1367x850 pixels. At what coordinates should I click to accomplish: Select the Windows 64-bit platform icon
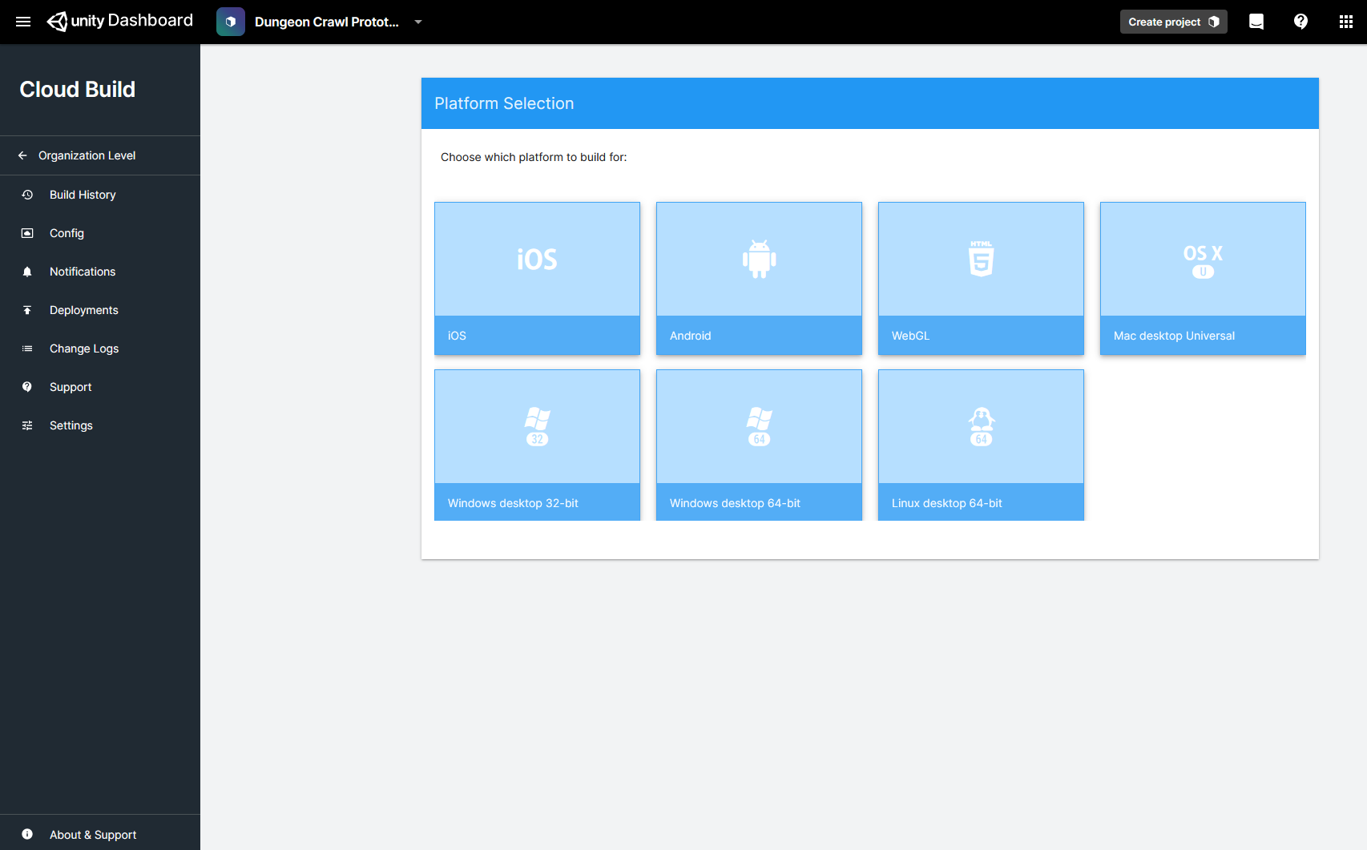click(x=759, y=426)
